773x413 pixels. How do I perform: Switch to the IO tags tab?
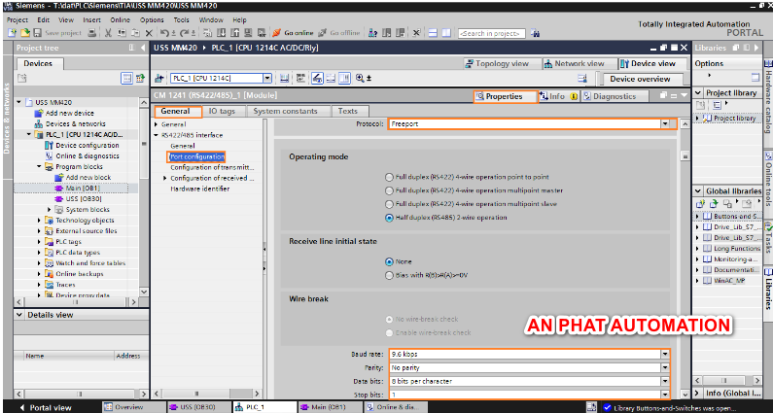221,111
